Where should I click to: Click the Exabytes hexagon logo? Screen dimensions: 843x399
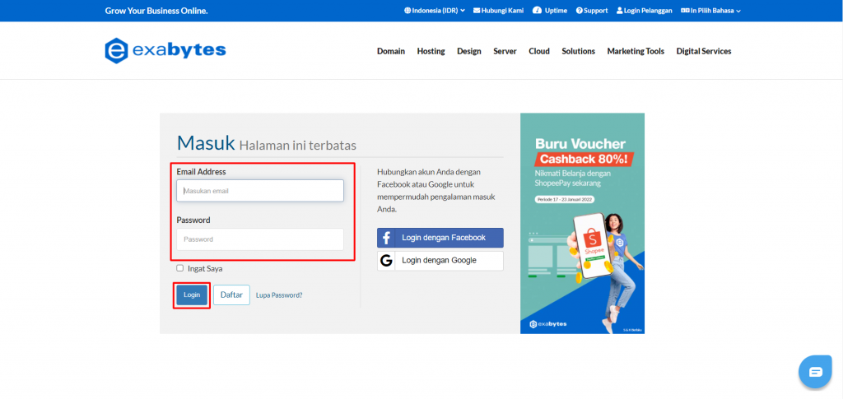pos(116,51)
